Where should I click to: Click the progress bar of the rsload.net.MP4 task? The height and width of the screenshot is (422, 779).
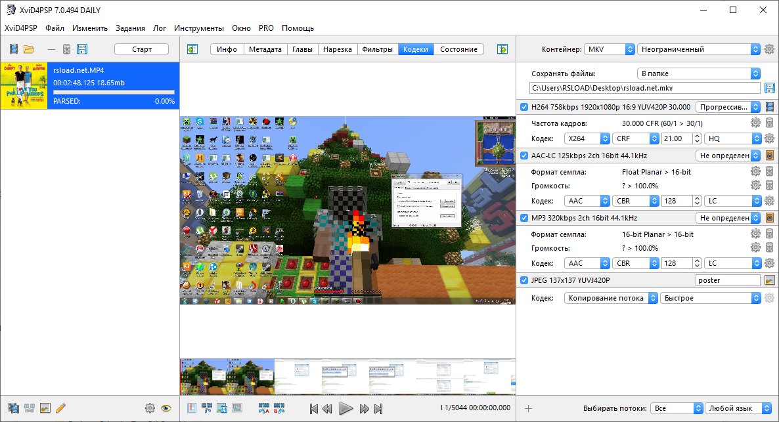(x=114, y=93)
